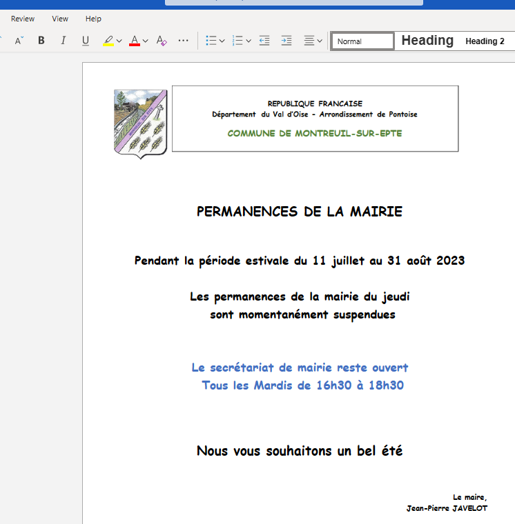Expand the highlight color dropdown arrow
The image size is (515, 524).
[119, 41]
